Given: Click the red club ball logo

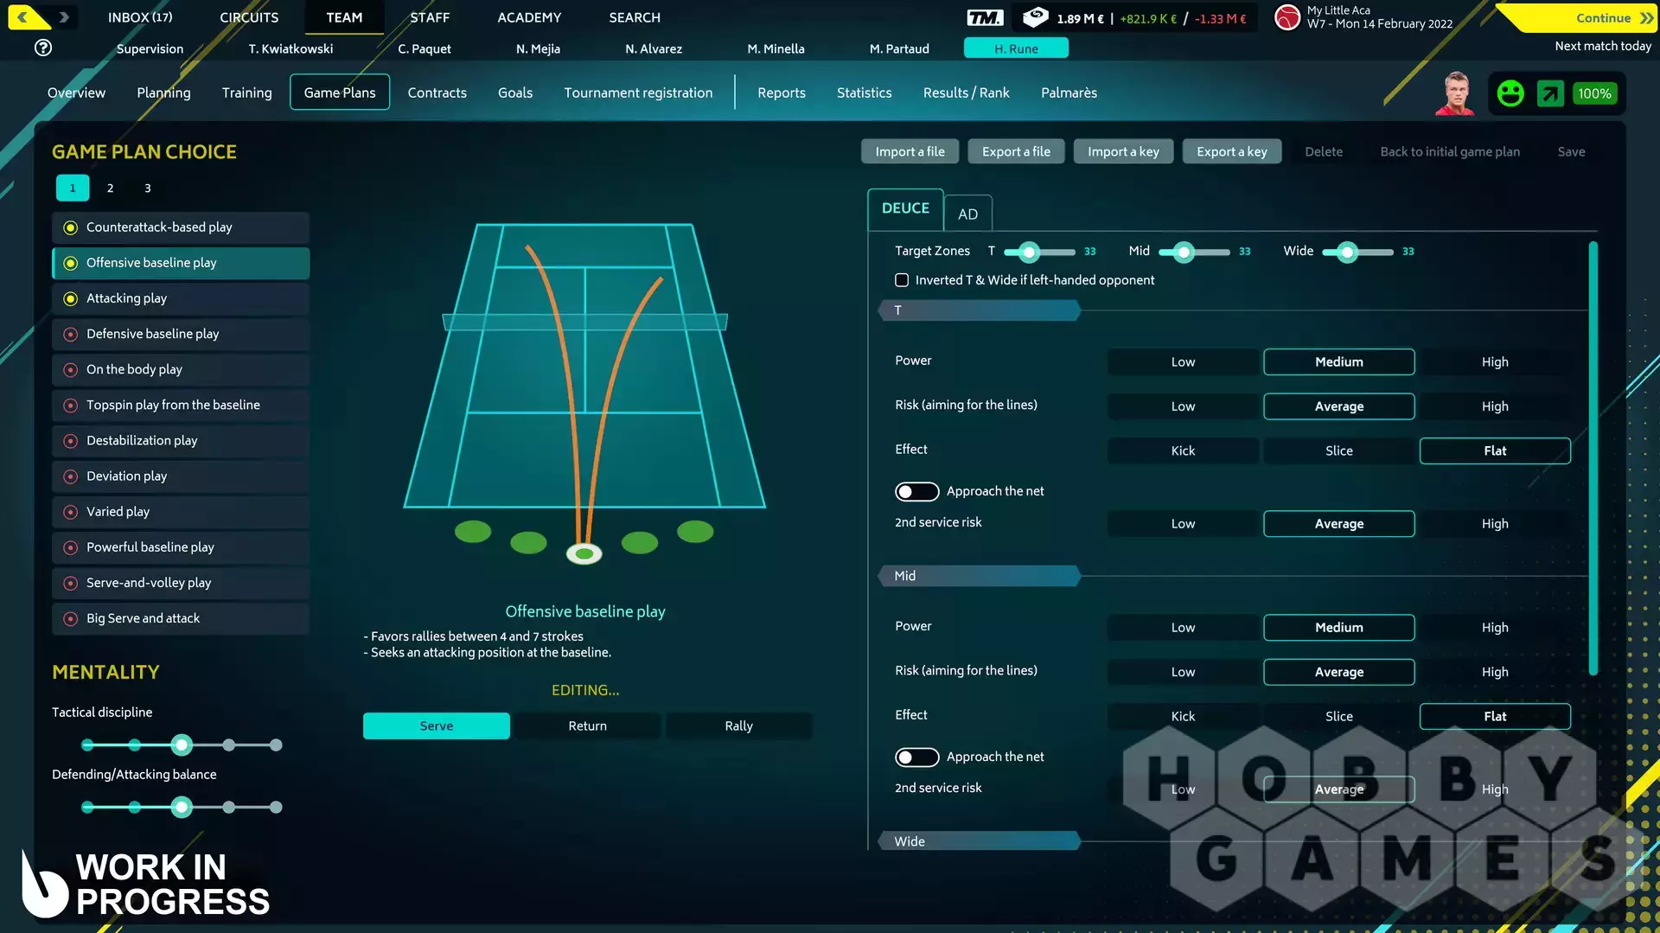Looking at the screenshot, I should pyautogui.click(x=1287, y=17).
